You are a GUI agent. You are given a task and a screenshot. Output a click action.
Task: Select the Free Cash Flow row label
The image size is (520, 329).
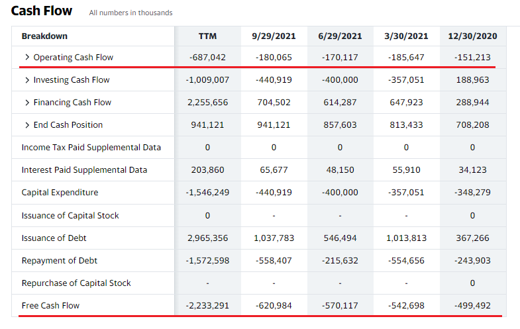tap(50, 305)
